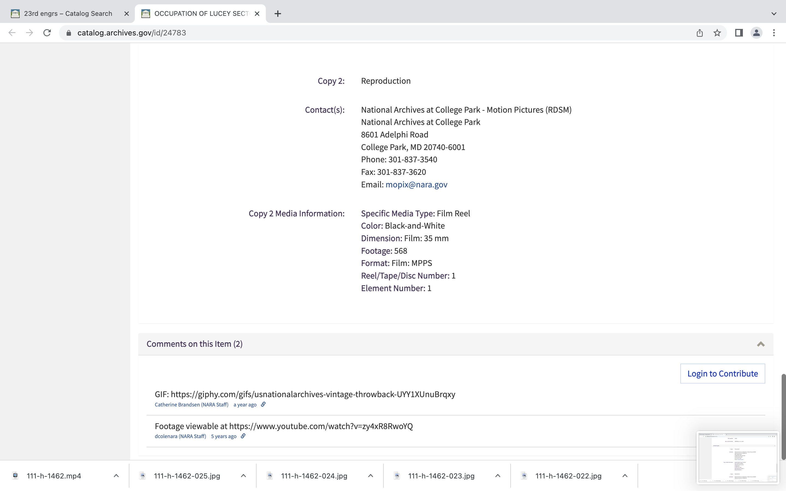Screen dimensions: 786x491
Task: Click the share page icon
Action: pyautogui.click(x=699, y=33)
